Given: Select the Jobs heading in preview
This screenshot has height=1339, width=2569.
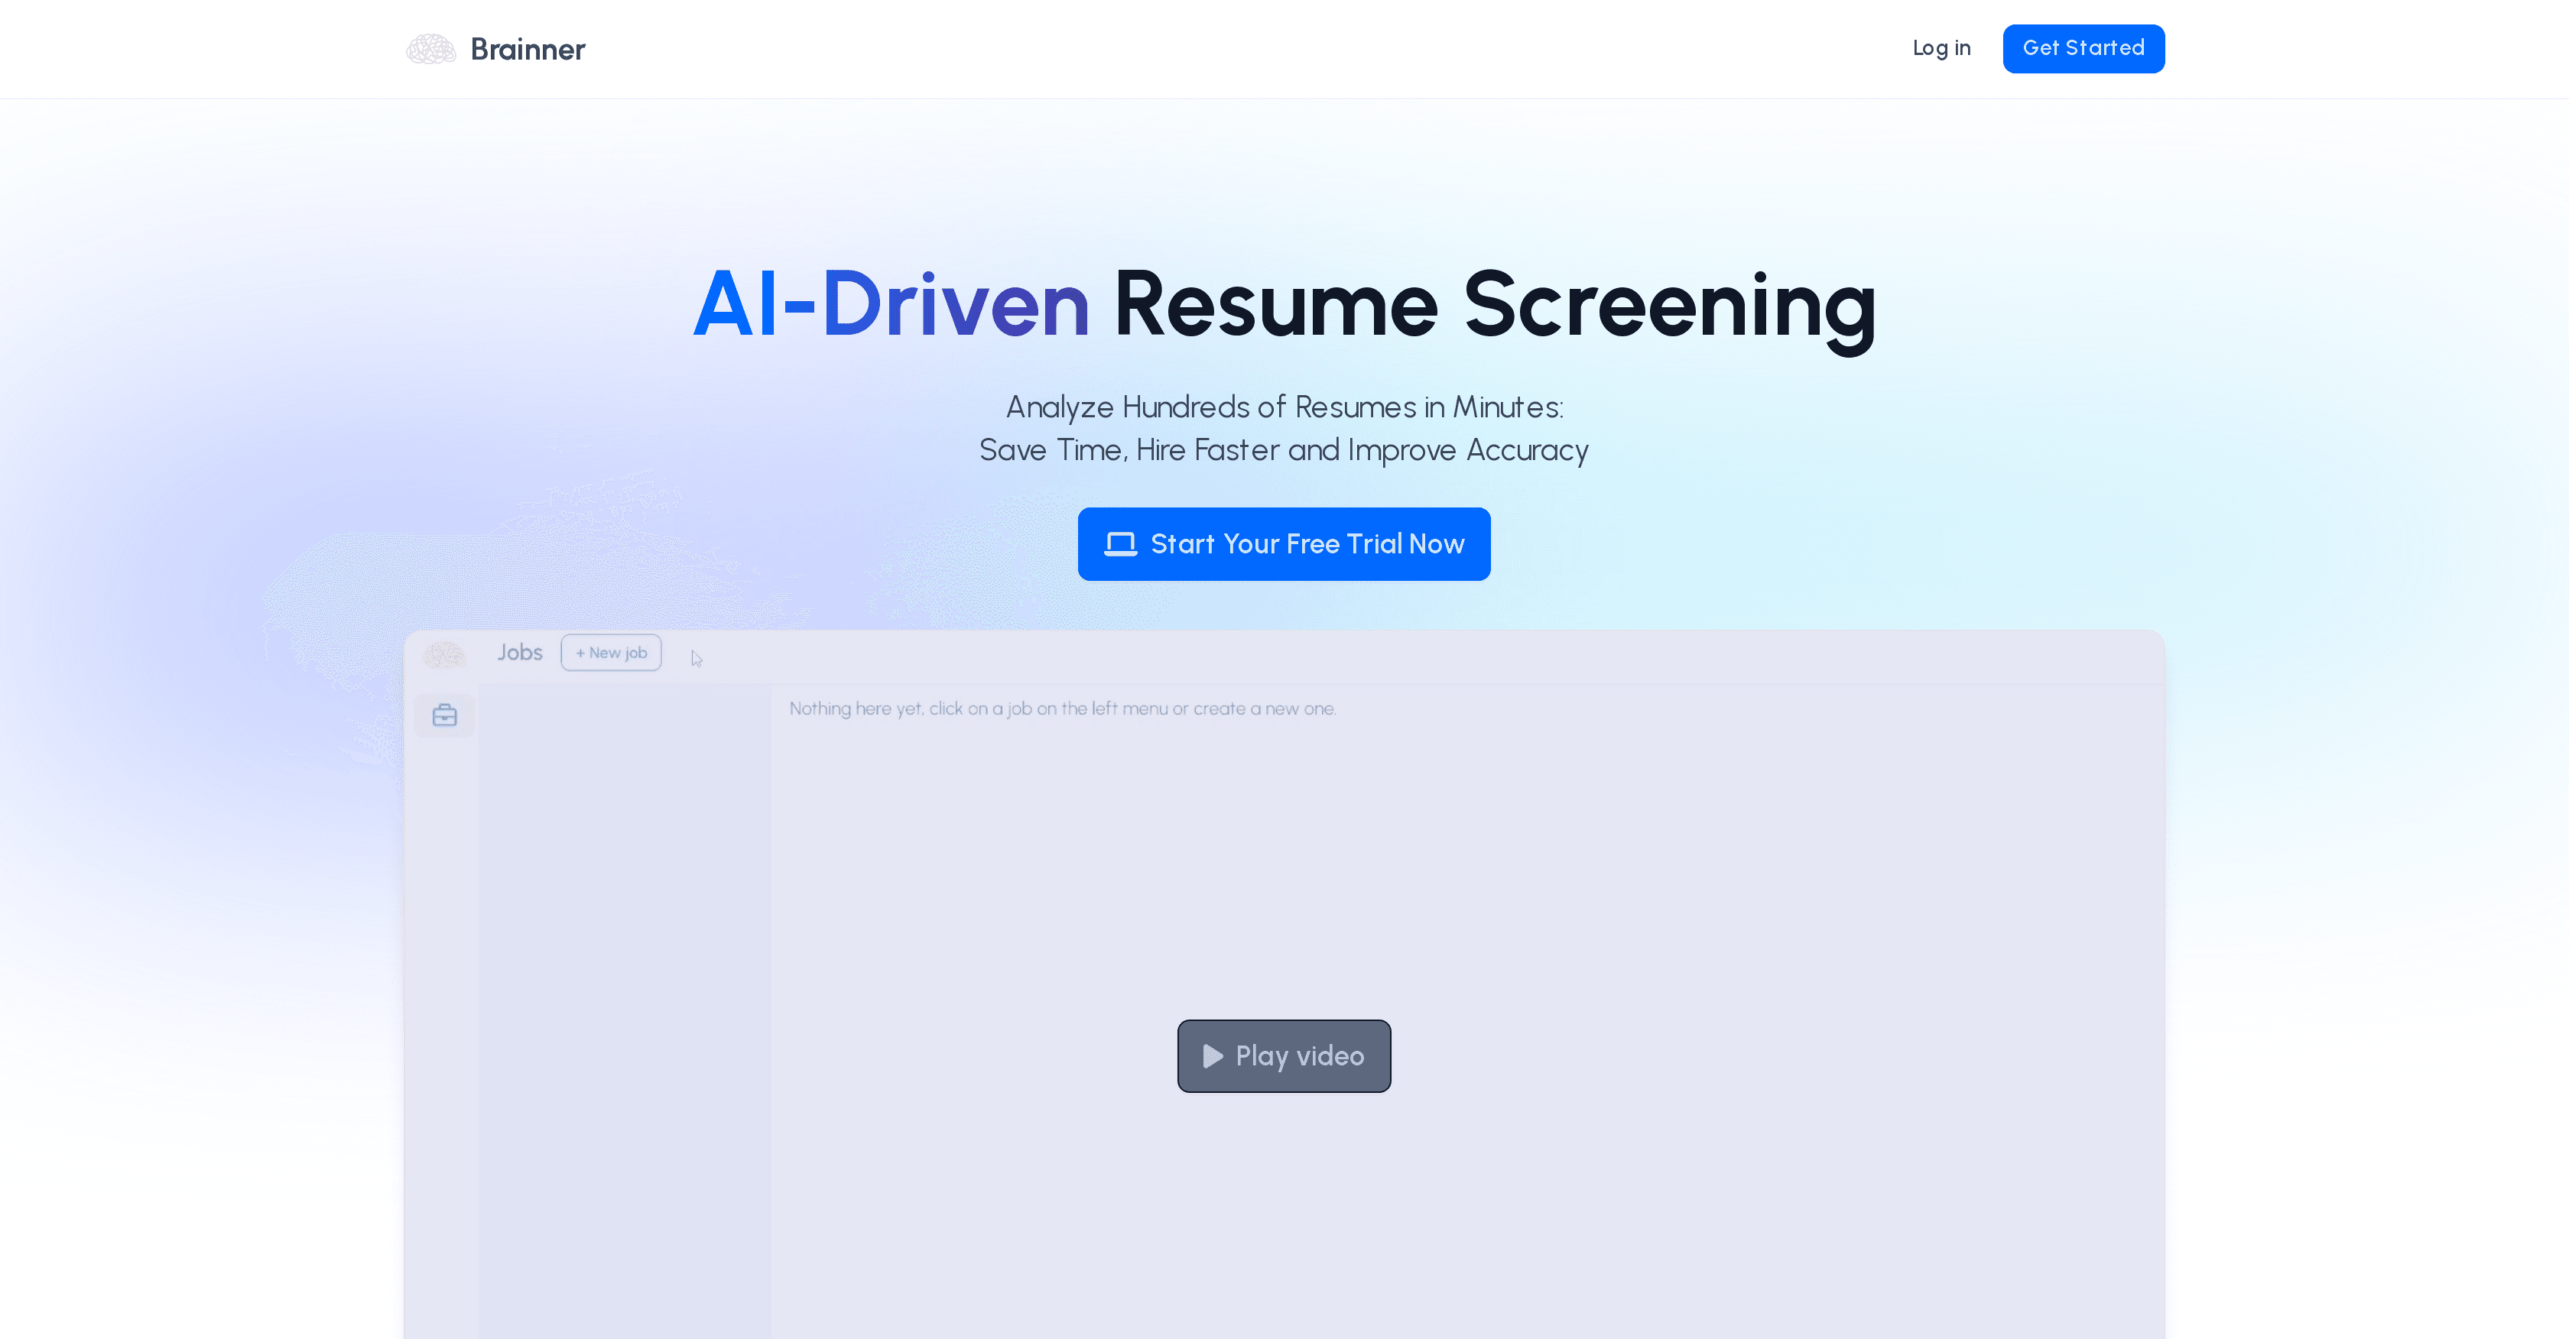Looking at the screenshot, I should 520,652.
